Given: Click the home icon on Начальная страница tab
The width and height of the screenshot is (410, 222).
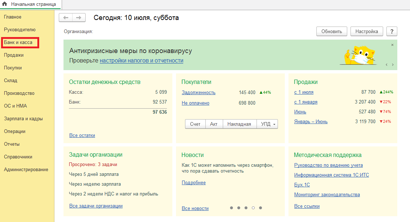Looking at the screenshot, I should [x=5, y=4].
